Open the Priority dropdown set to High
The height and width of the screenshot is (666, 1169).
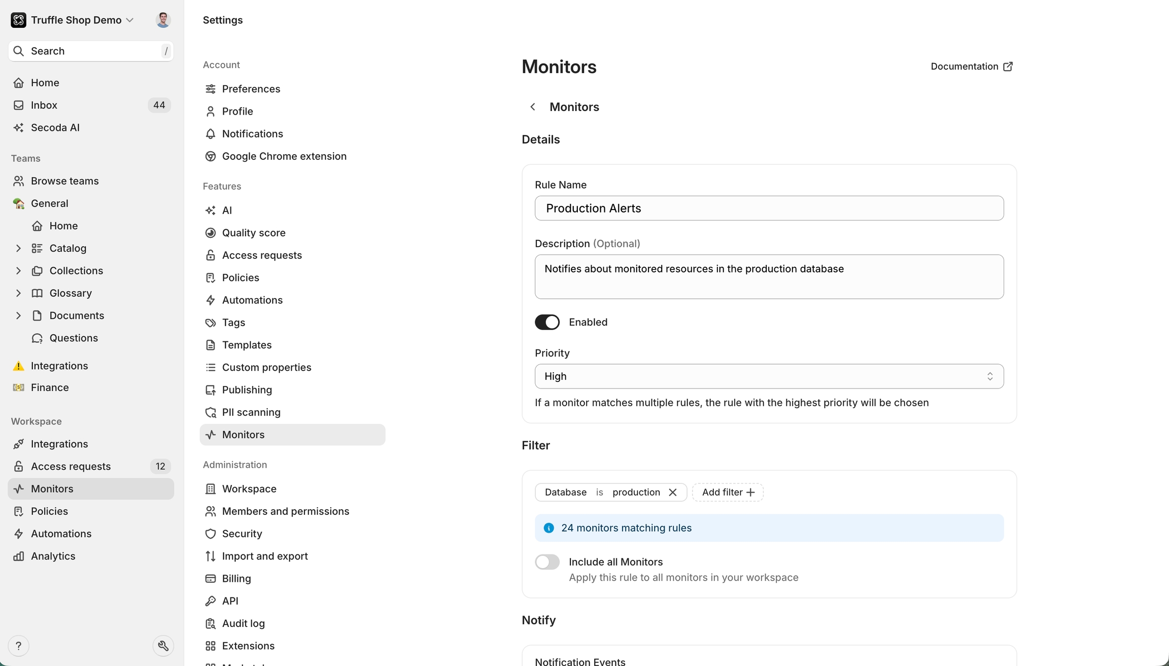coord(769,376)
